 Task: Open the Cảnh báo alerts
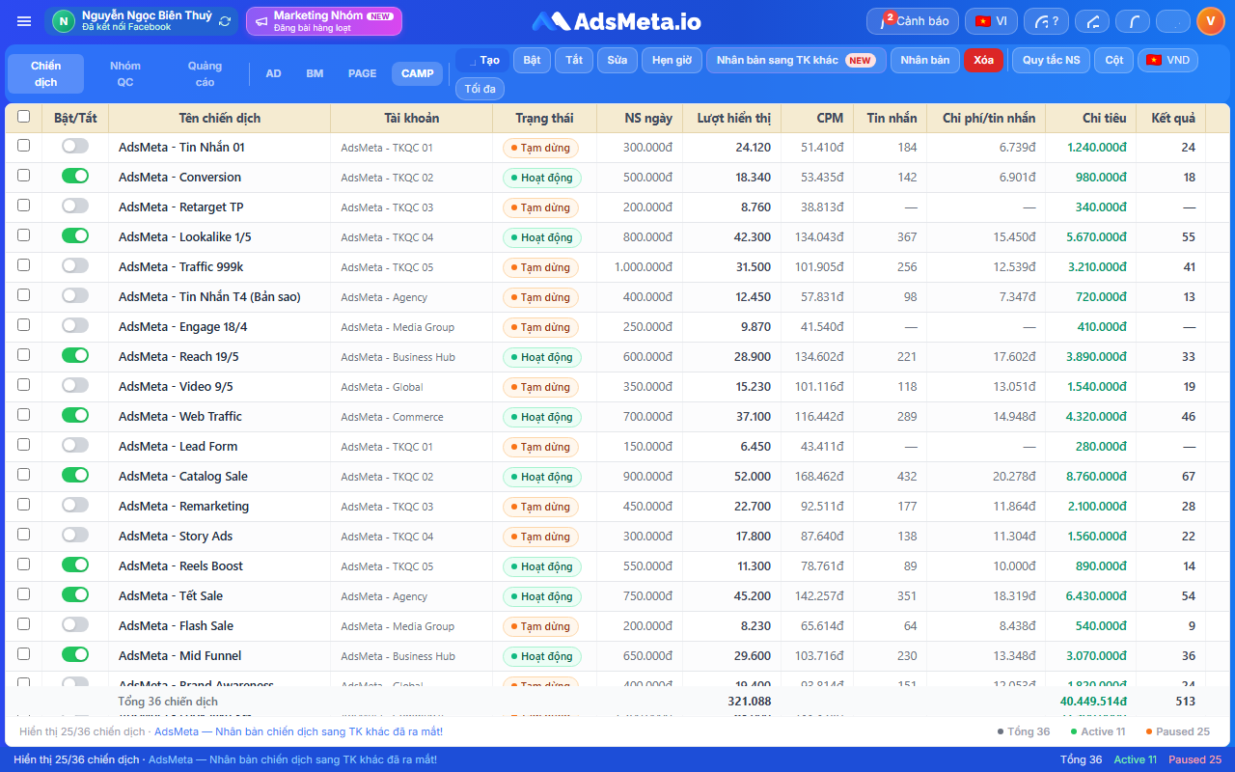click(913, 21)
